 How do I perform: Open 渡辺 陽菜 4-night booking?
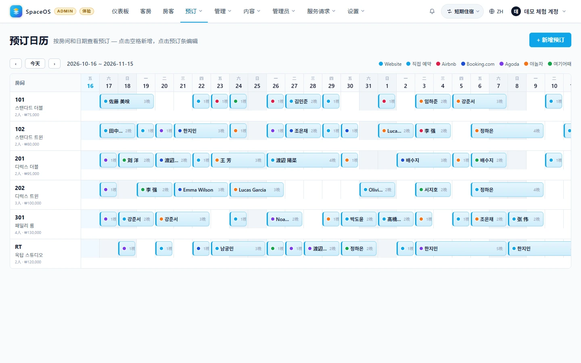point(303,160)
